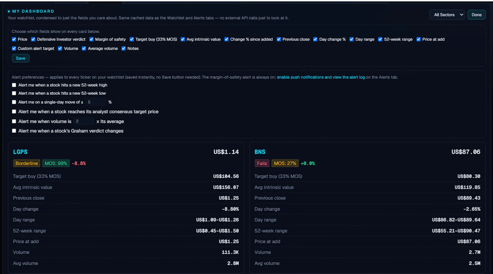Image resolution: width=493 pixels, height=274 pixels.
Task: Select BNS previous close US$89.43
Action: [x=469, y=198]
